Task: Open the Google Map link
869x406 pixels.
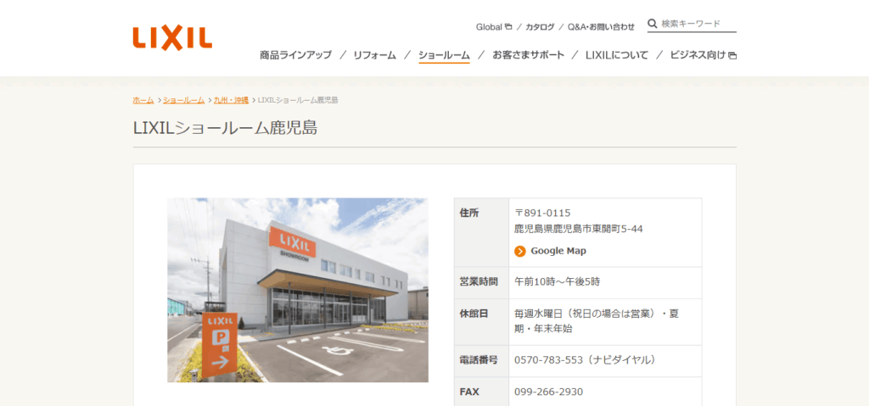Action: click(558, 251)
